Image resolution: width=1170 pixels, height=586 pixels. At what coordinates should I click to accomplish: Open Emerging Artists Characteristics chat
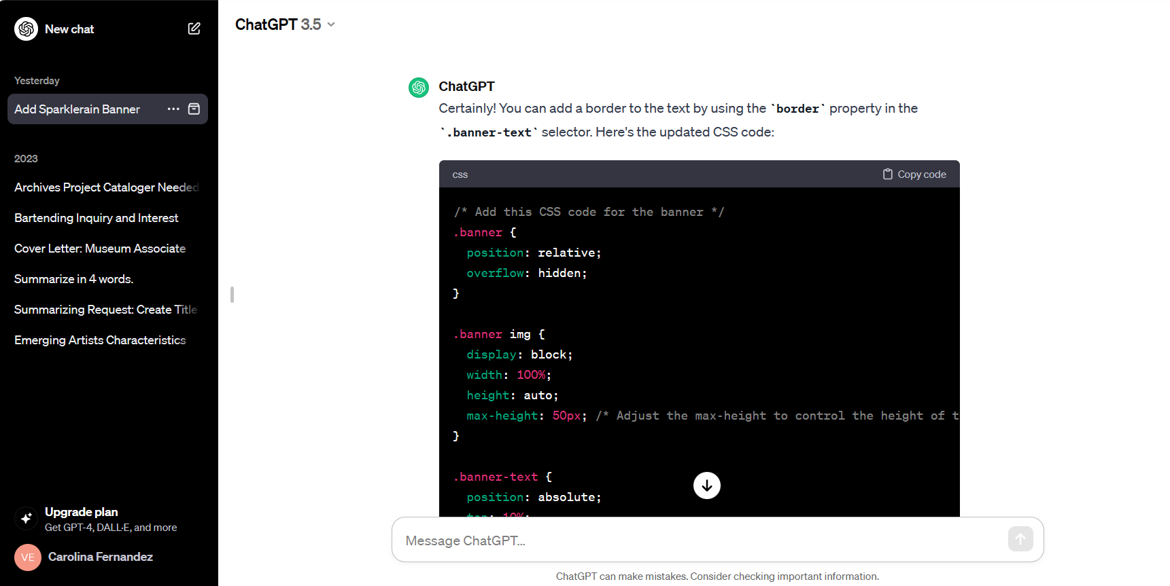[107, 340]
